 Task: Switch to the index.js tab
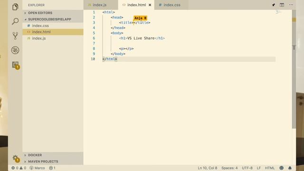99,5
